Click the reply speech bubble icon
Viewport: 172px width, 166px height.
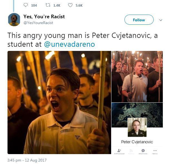click(x=26, y=5)
